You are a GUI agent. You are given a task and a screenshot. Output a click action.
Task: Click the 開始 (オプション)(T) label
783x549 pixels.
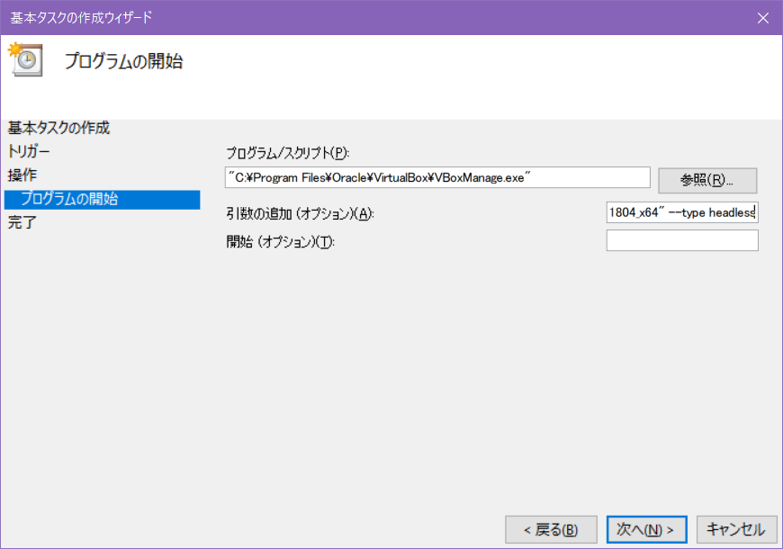coord(279,241)
